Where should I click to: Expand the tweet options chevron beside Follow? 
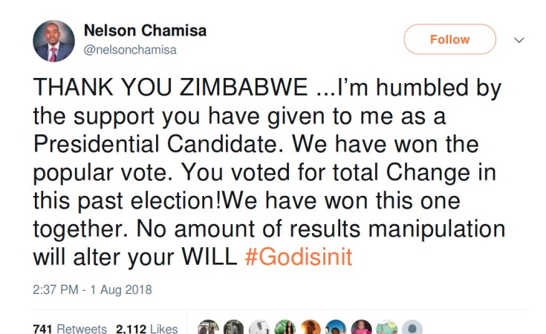(519, 39)
